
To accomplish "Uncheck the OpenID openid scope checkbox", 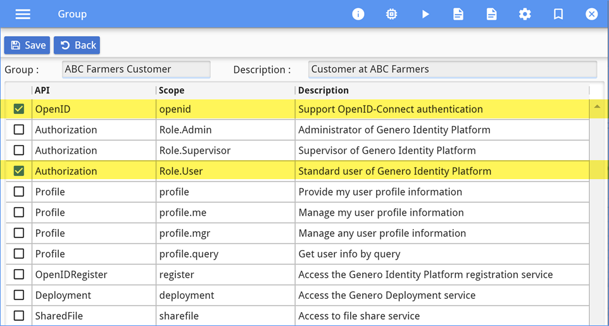I will pos(19,109).
